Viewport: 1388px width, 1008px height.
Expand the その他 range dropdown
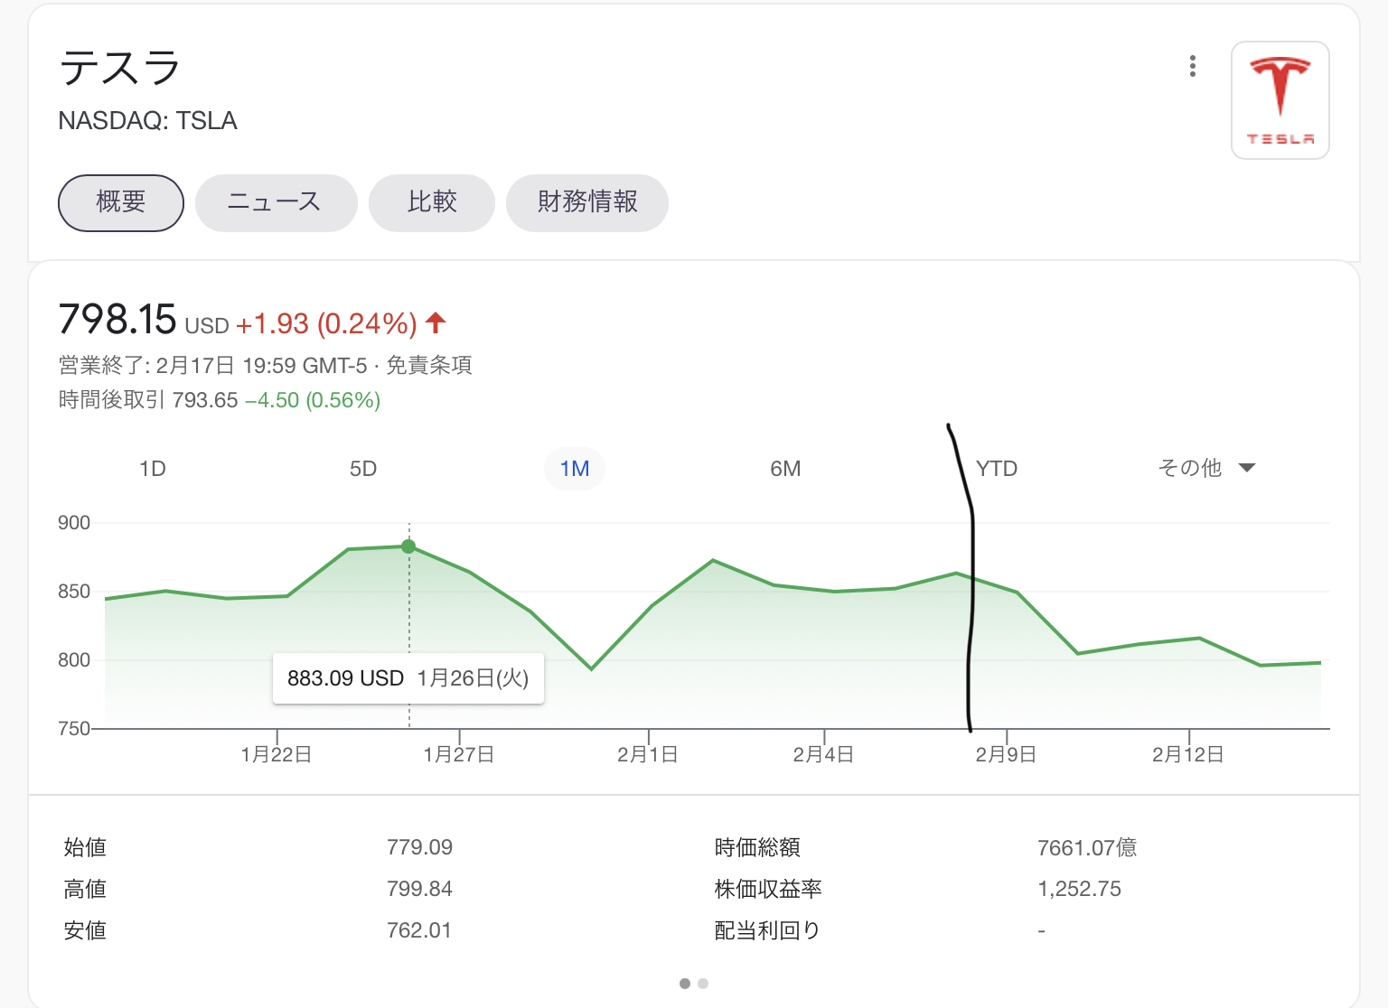tap(1190, 468)
